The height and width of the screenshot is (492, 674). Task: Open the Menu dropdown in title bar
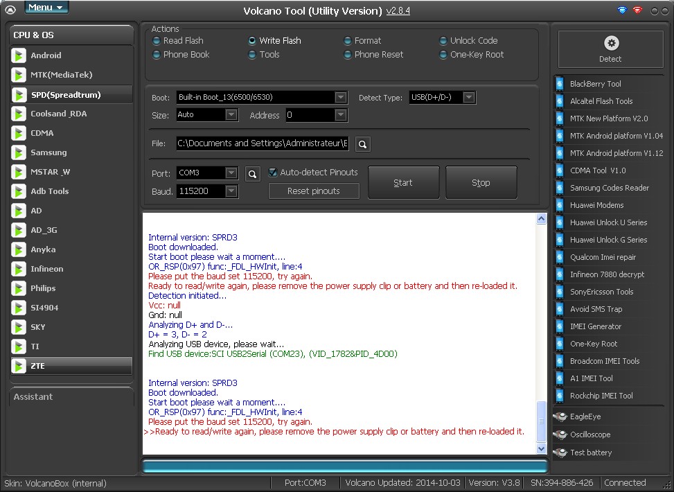[x=46, y=8]
